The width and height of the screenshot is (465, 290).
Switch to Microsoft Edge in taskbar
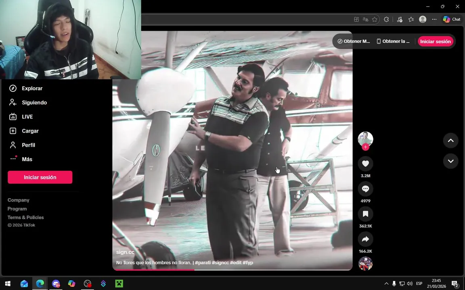coord(40,284)
